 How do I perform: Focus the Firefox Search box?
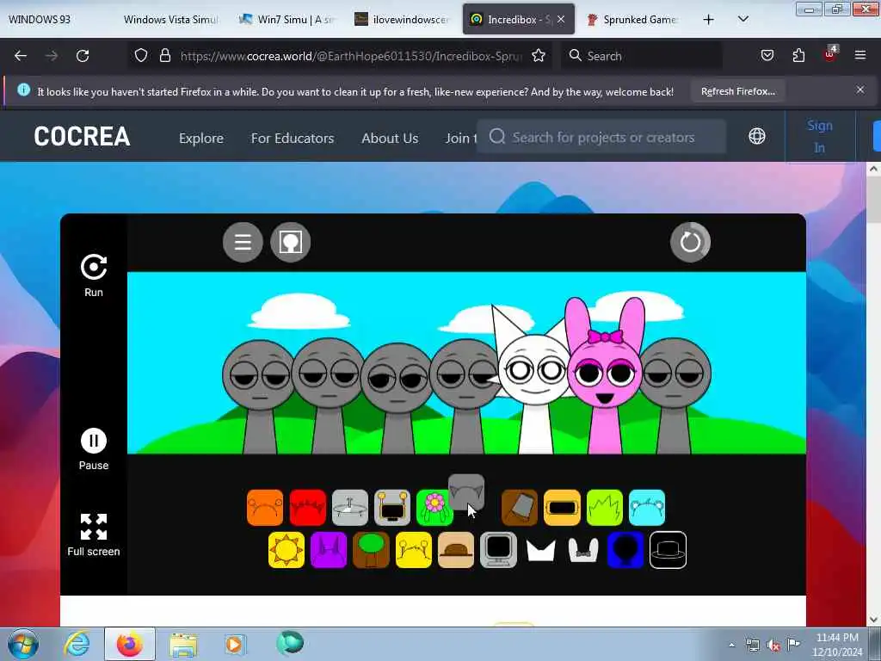click(x=642, y=56)
